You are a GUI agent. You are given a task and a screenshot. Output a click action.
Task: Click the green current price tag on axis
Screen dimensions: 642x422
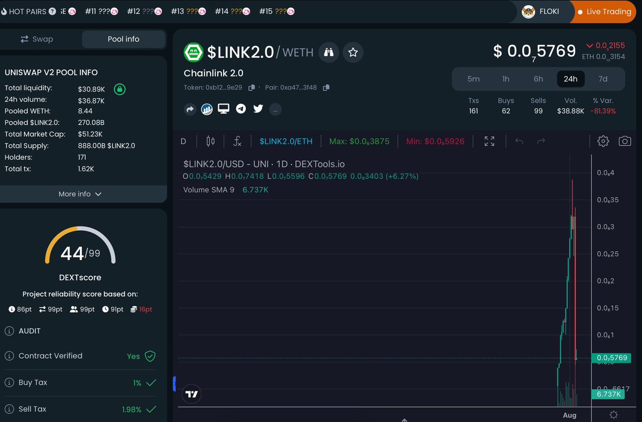(612, 358)
